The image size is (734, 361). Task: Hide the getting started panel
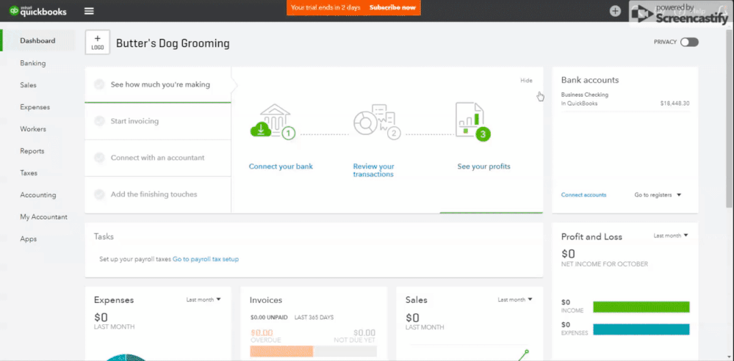point(526,81)
